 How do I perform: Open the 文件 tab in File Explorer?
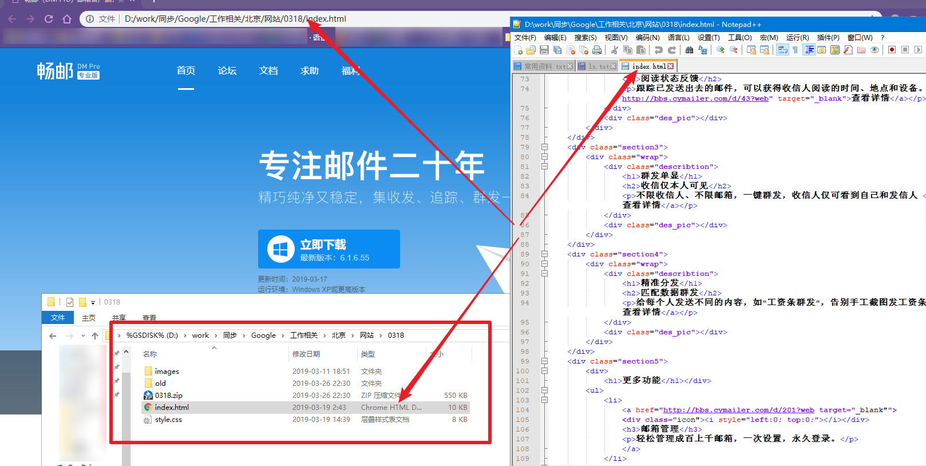coord(58,317)
